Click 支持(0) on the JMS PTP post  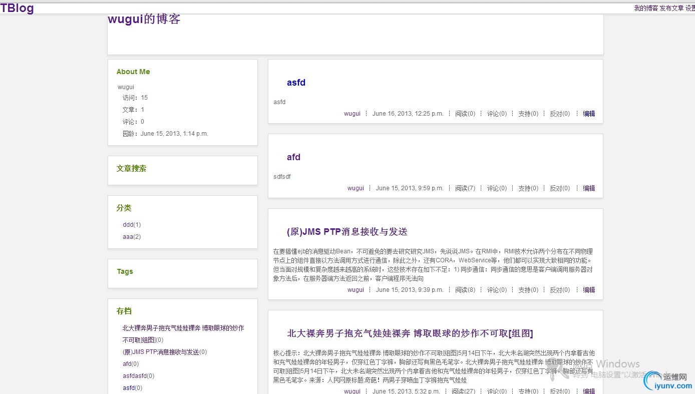click(x=528, y=290)
